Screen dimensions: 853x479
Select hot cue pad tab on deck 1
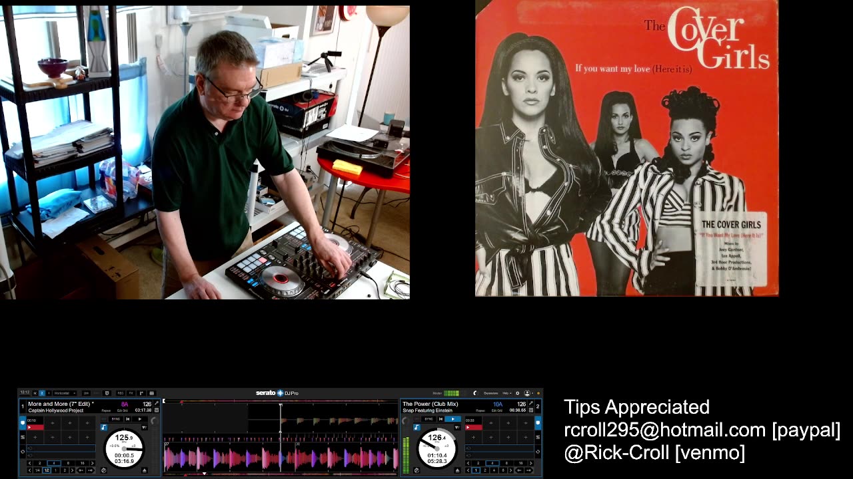click(23, 423)
